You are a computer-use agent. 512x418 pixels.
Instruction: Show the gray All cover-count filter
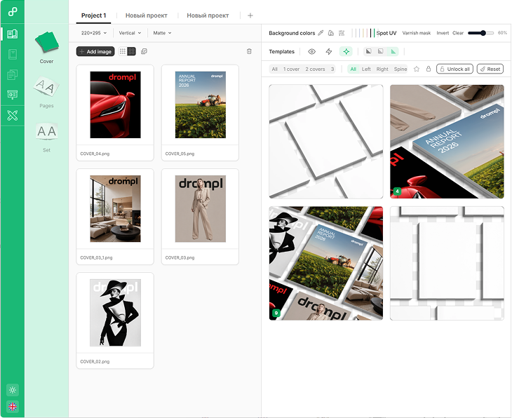pyautogui.click(x=275, y=69)
